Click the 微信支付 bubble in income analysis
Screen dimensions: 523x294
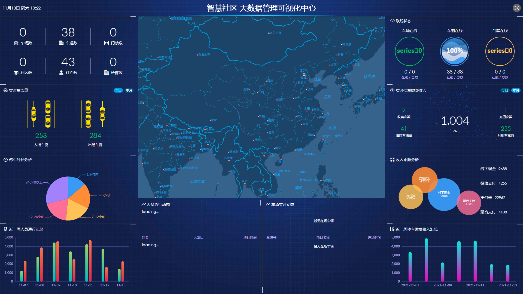[424, 180]
